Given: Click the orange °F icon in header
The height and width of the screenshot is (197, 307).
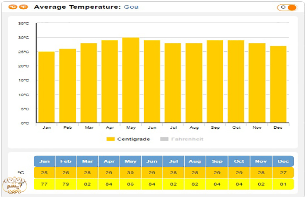Looking at the screenshot, I should click(x=23, y=7).
